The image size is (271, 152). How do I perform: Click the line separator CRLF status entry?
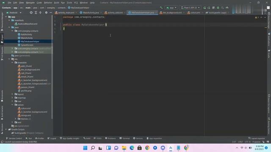pos(241,142)
